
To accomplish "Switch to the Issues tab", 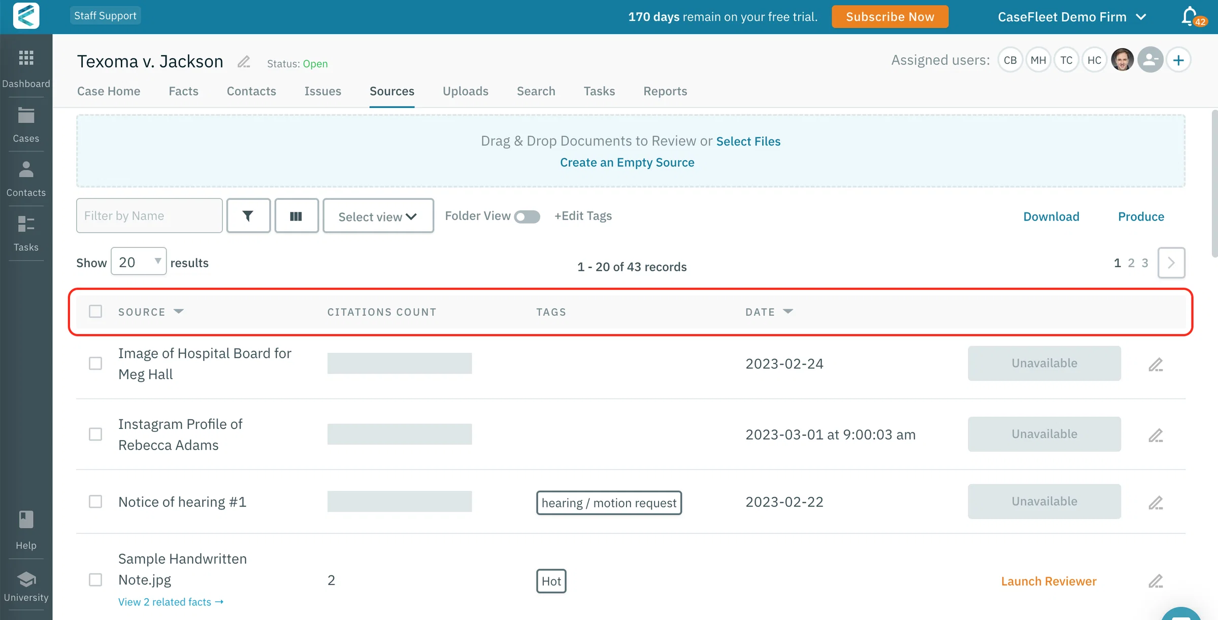I will (x=323, y=91).
